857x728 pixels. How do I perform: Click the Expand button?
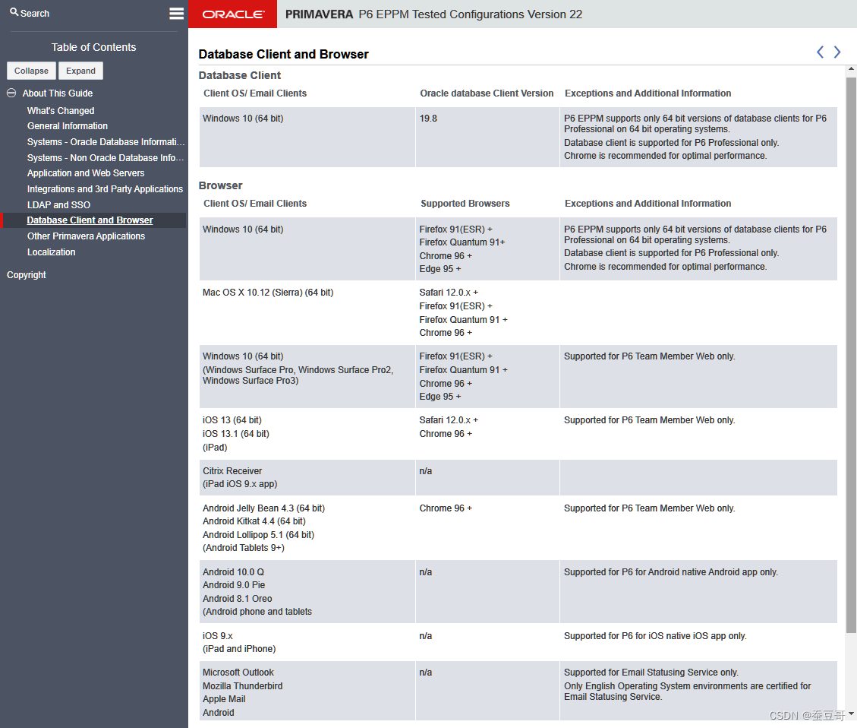click(81, 71)
